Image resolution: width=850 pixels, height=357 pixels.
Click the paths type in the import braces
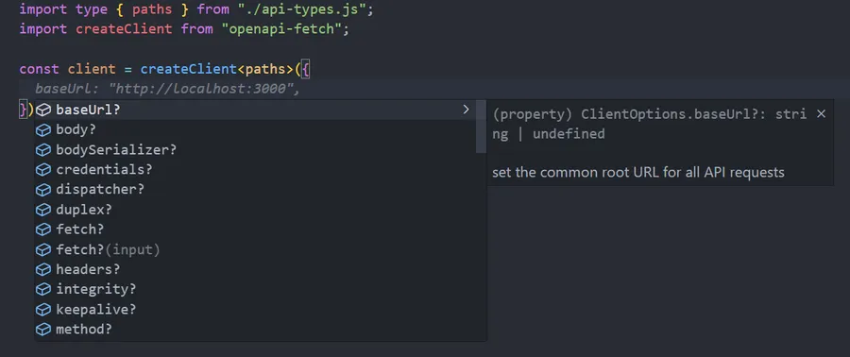tap(152, 9)
